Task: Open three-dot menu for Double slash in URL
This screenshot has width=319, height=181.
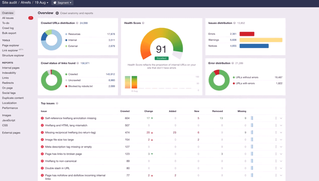Action: (276, 168)
